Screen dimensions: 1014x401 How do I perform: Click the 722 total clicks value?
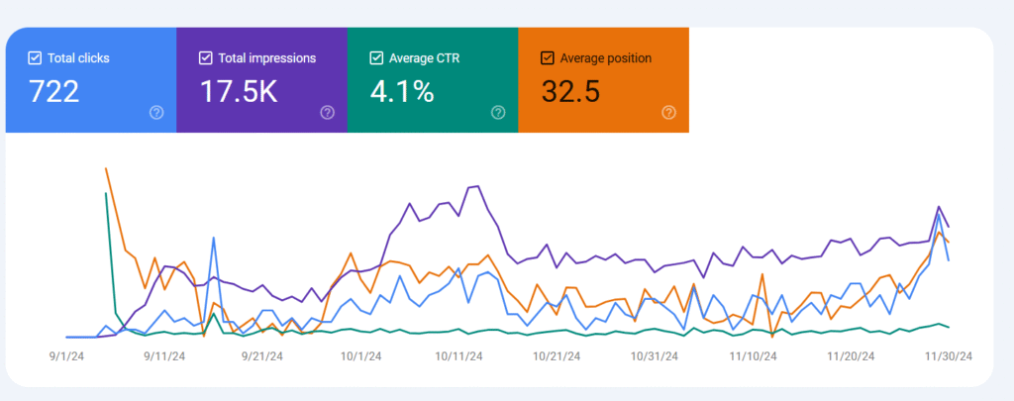coord(54,91)
